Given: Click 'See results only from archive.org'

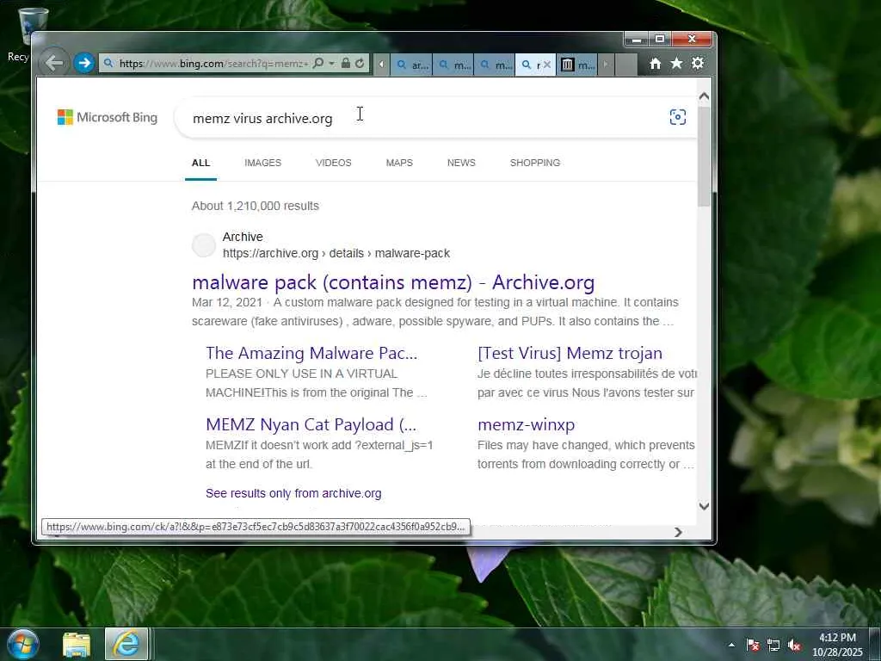Looking at the screenshot, I should (293, 493).
